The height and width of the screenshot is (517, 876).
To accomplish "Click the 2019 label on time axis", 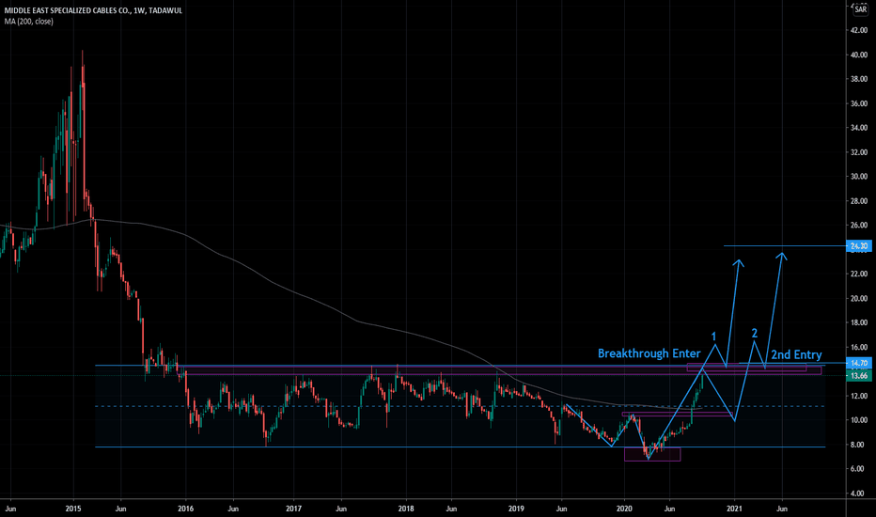I will (516, 509).
